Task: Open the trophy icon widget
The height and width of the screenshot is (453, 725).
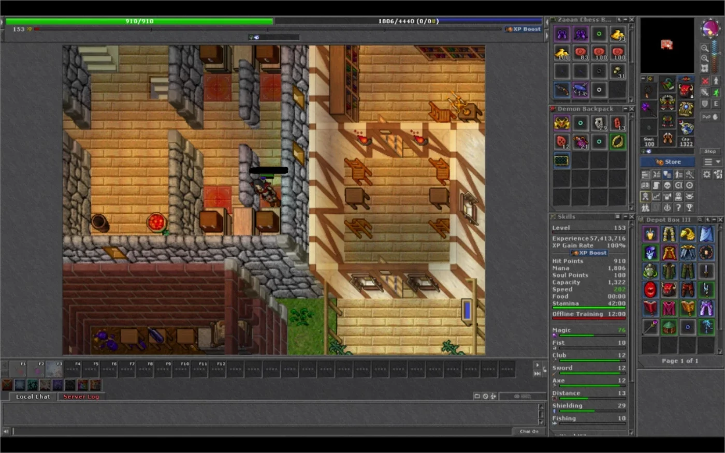Action: 689,207
